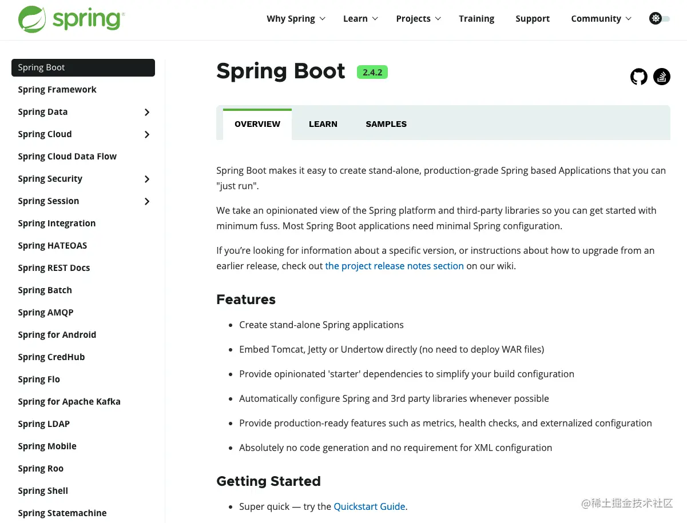This screenshot has width=687, height=523.
Task: Open the Quickstart Guide link
Action: 370,506
